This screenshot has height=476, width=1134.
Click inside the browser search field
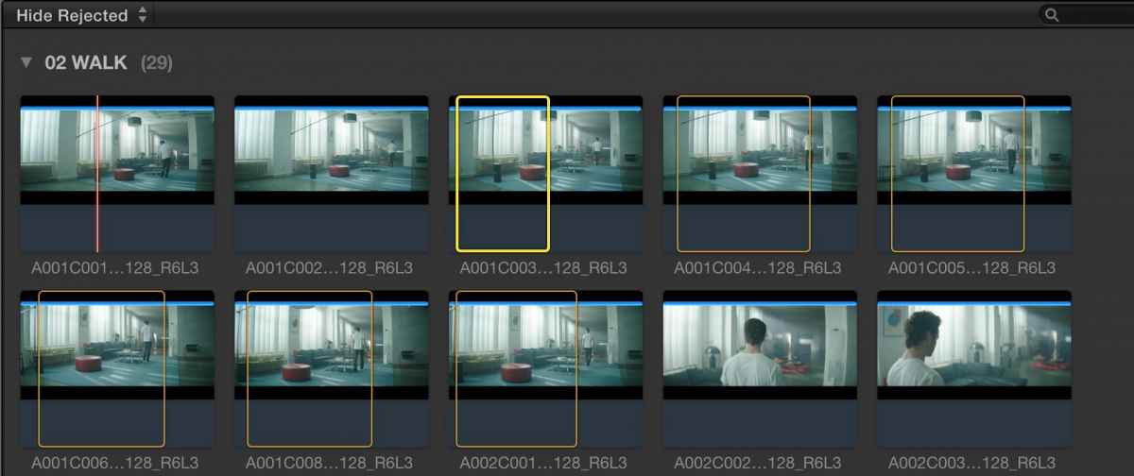1091,15
